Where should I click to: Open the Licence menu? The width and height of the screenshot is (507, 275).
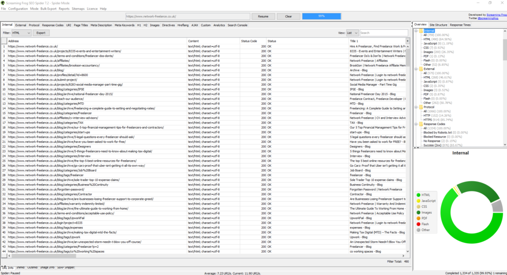click(x=92, y=9)
